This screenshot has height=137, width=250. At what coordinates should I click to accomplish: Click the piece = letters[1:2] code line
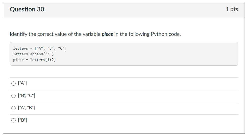tap(34, 60)
